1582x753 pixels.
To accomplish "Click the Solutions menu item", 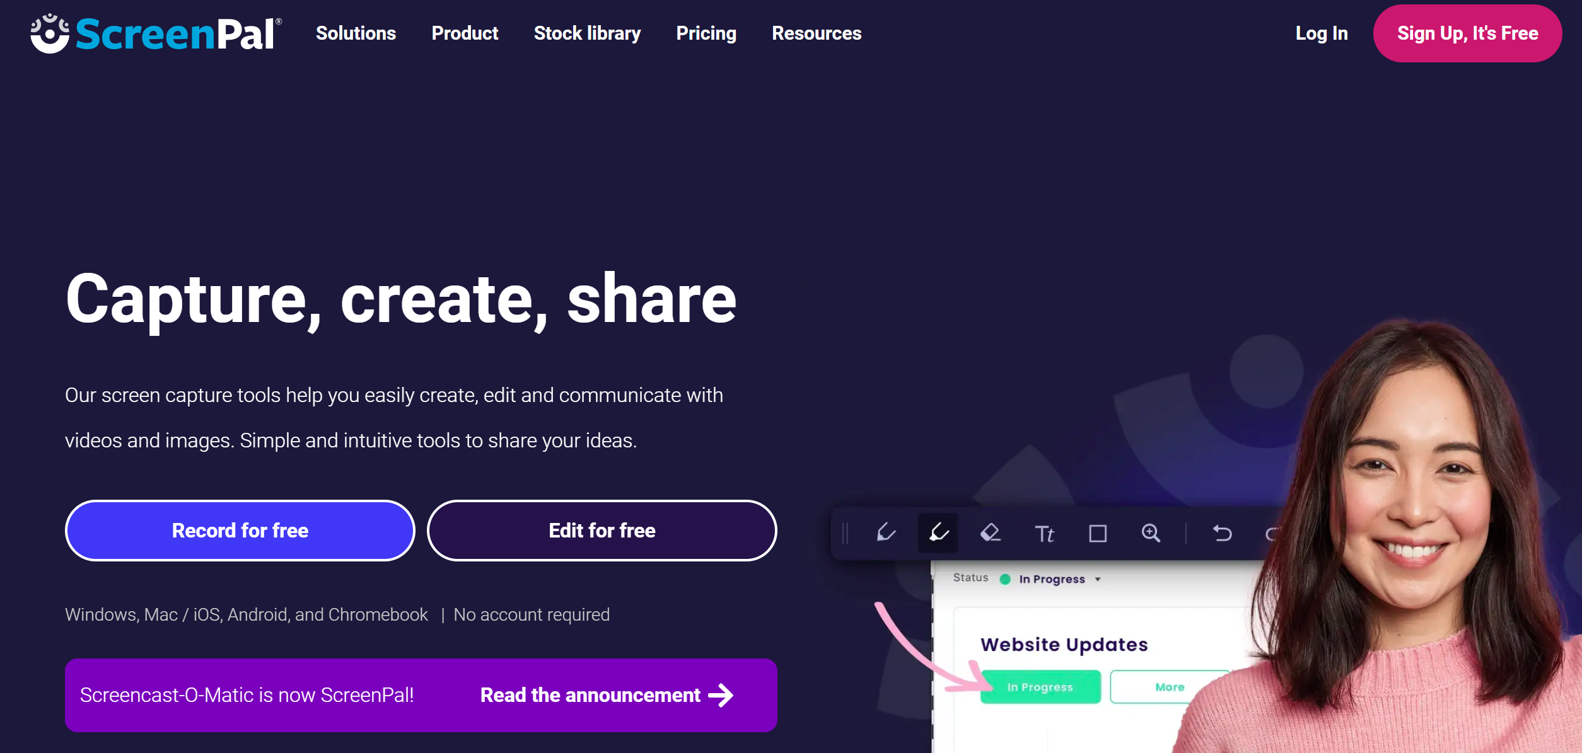I will click(x=356, y=33).
